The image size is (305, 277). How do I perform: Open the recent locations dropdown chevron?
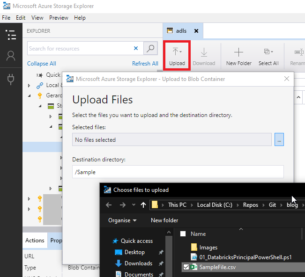pyautogui.click(x=134, y=205)
